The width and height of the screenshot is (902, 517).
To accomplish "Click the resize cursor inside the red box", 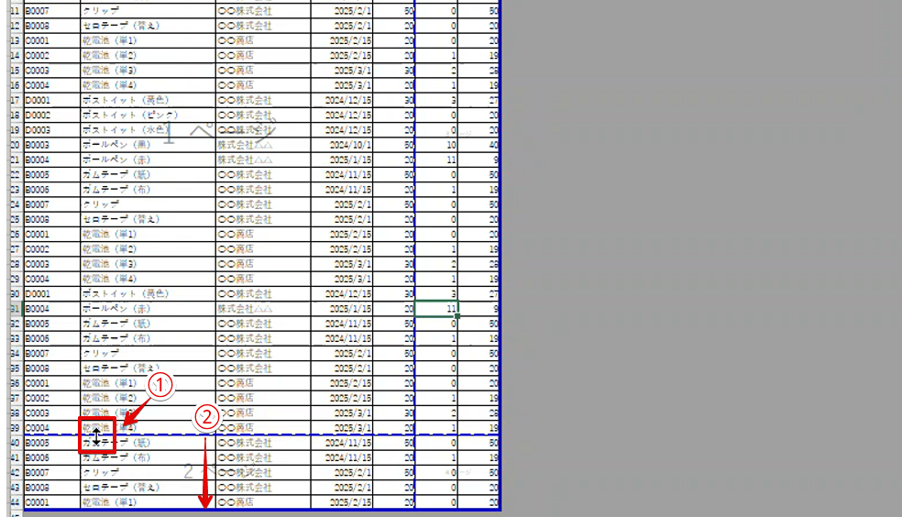I will pyautogui.click(x=96, y=439).
